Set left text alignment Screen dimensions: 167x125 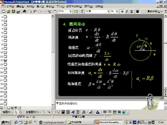click(x=138, y=11)
